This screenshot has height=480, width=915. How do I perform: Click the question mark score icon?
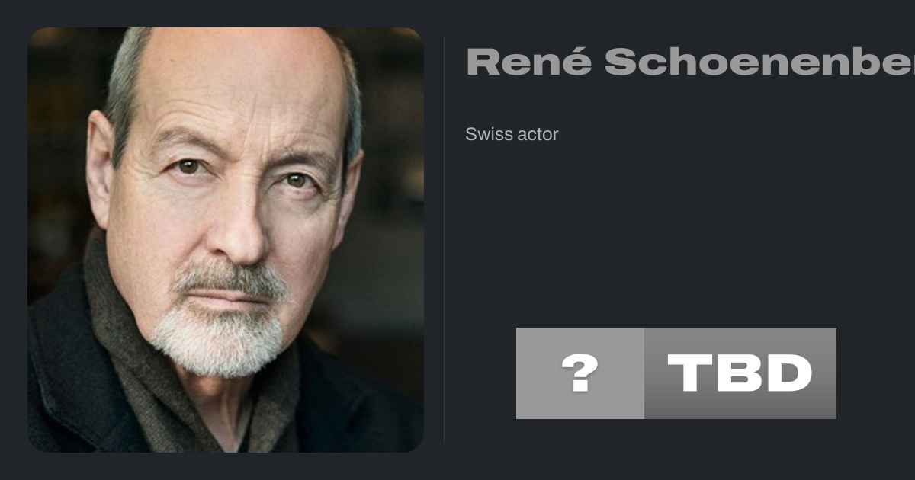point(579,373)
